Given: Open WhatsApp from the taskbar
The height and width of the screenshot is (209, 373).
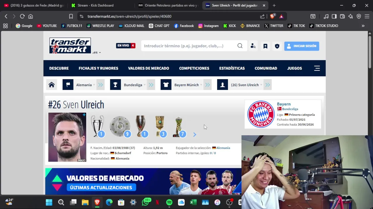Looking at the screenshot, I should (x=145, y=202).
